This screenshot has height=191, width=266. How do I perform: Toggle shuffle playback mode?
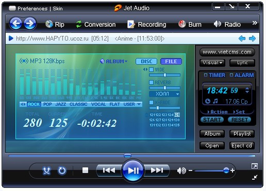click(46, 170)
